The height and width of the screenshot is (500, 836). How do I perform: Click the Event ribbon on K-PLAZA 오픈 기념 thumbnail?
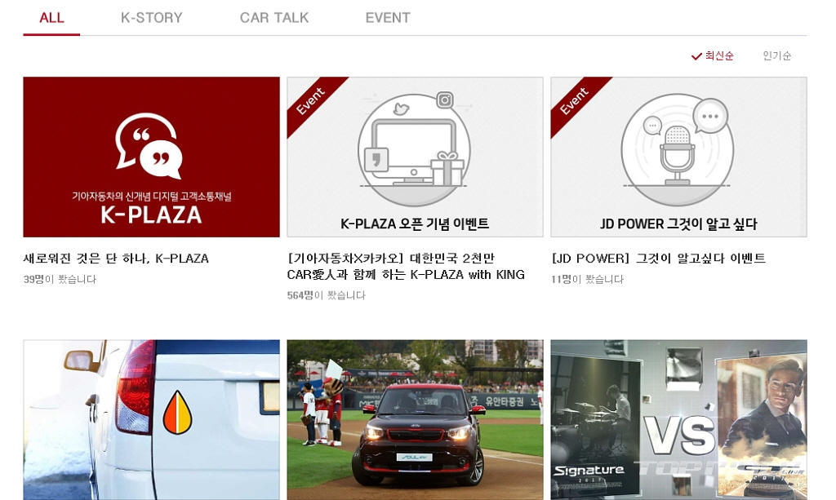point(313,102)
